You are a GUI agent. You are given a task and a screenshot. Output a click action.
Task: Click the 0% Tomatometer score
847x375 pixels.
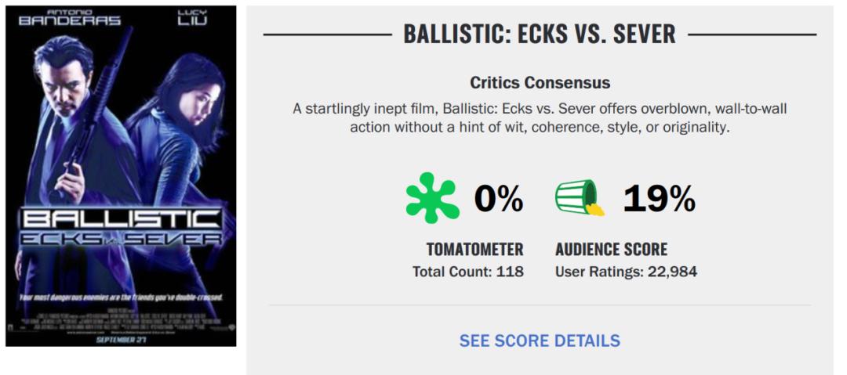pyautogui.click(x=498, y=200)
